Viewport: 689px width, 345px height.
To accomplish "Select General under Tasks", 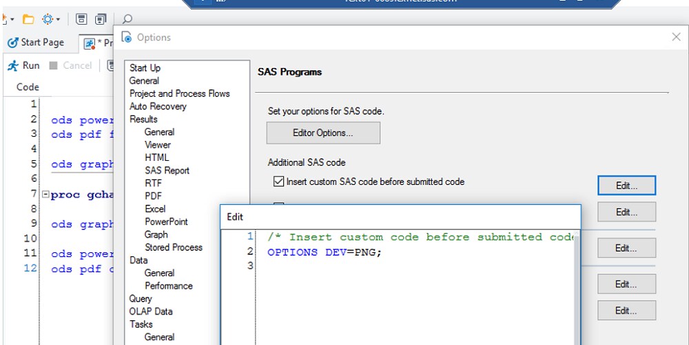I will [159, 337].
